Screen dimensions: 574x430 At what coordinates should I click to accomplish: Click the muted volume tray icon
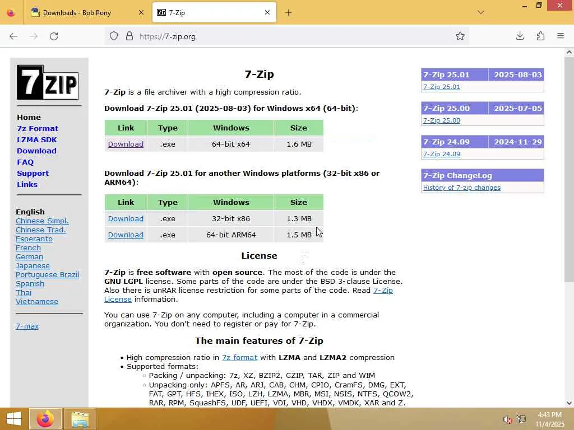pyautogui.click(x=507, y=419)
